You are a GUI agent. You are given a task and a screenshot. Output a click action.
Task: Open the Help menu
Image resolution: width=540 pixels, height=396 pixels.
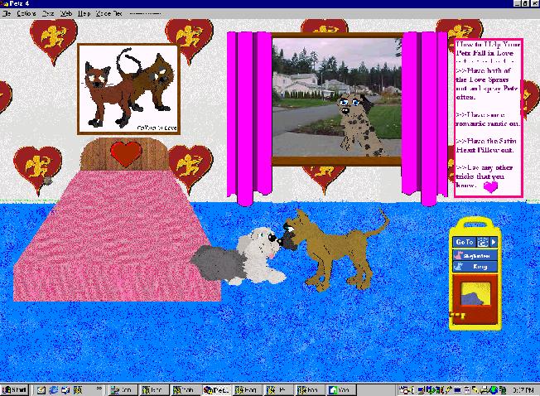(x=84, y=14)
